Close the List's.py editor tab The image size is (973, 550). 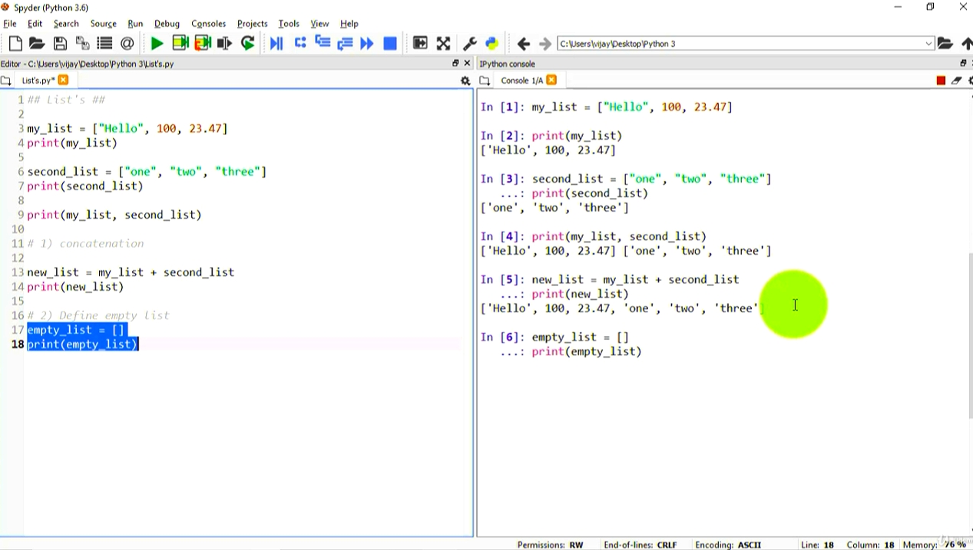click(x=63, y=80)
